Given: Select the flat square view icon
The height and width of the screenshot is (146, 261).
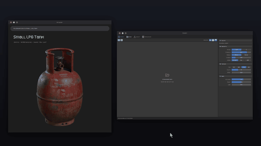Looking at the screenshot, I should pos(122,40).
